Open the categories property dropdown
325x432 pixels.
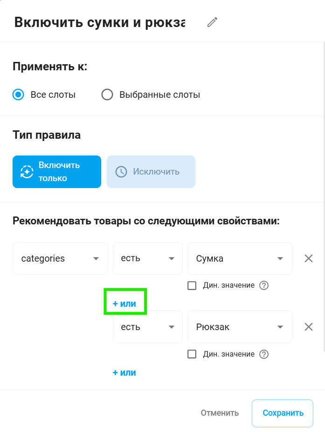pos(60,258)
